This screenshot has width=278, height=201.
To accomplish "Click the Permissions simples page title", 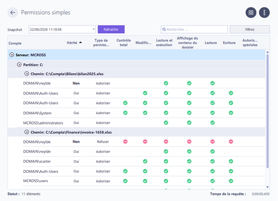I will 46,13.
